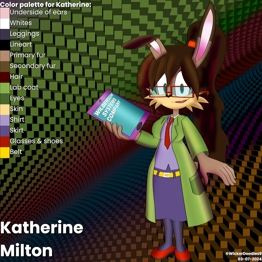
Task: Select the Shirt color swatch
Action: tap(5, 120)
